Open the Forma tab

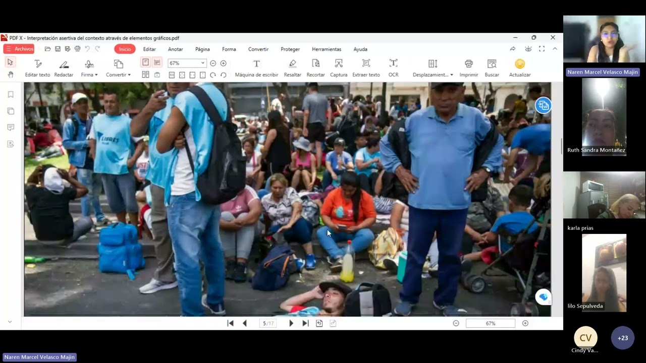point(229,49)
